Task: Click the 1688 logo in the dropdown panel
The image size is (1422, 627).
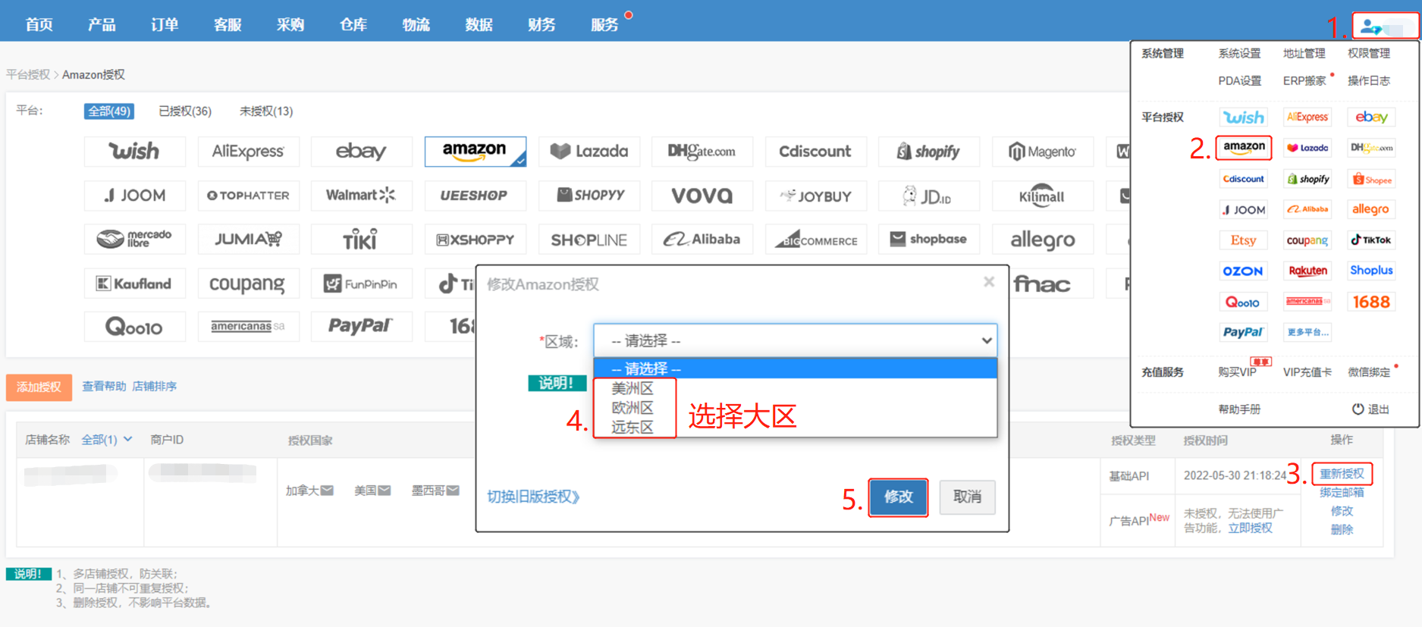Action: pos(1371,302)
